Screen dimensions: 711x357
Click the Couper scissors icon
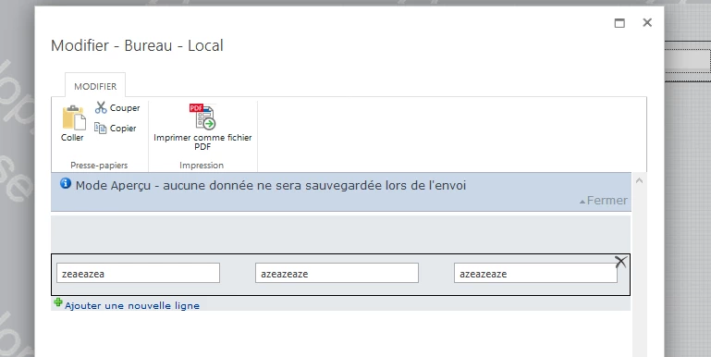click(x=101, y=107)
